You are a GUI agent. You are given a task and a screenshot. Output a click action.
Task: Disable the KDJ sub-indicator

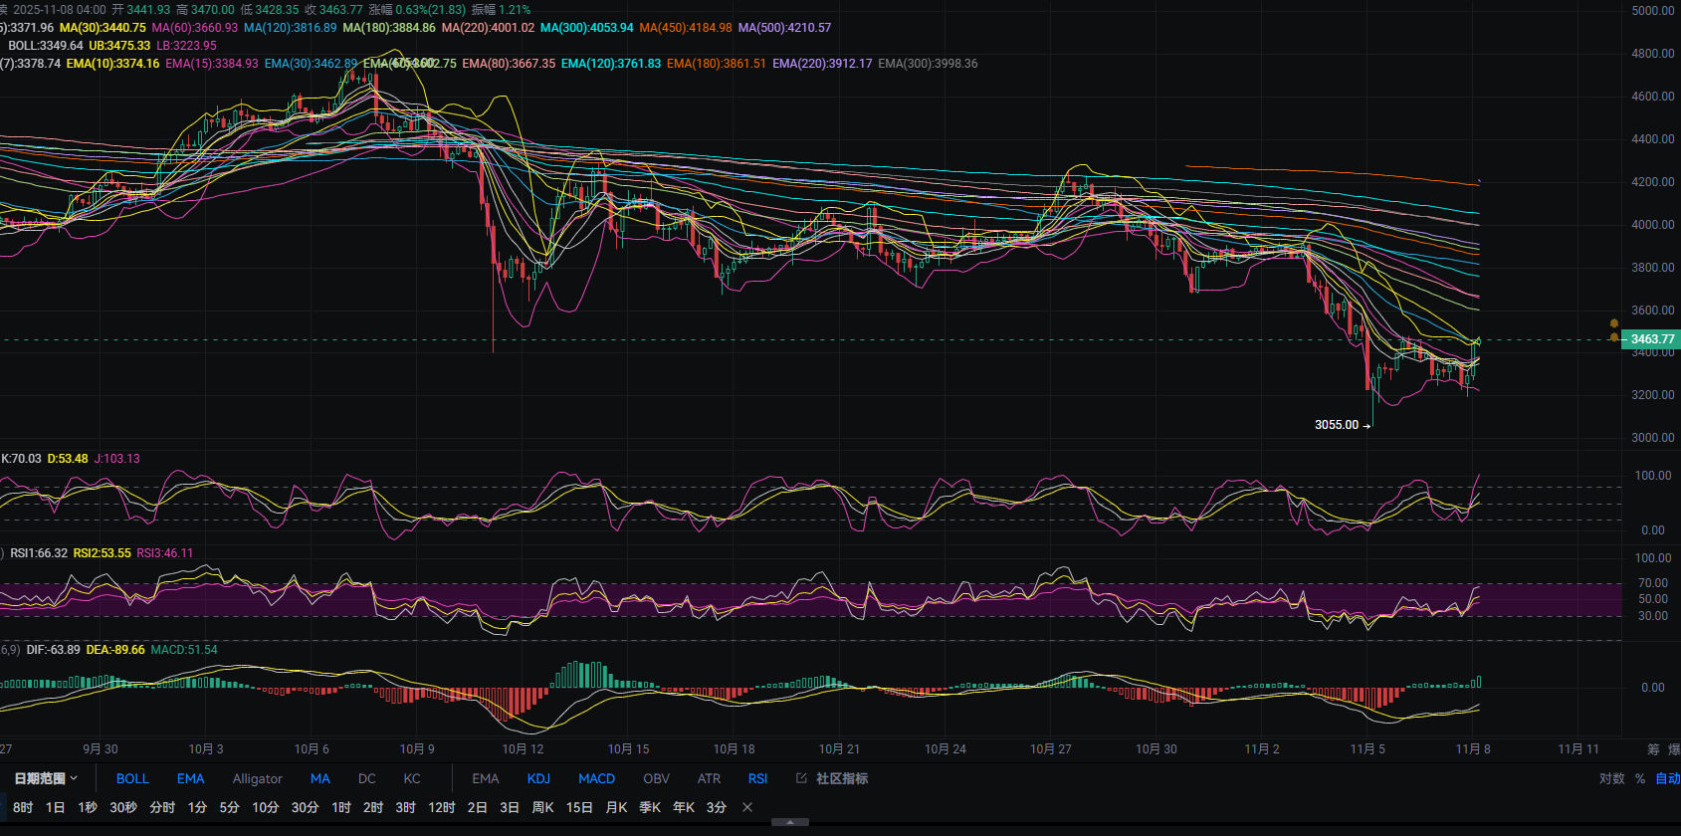tap(538, 778)
